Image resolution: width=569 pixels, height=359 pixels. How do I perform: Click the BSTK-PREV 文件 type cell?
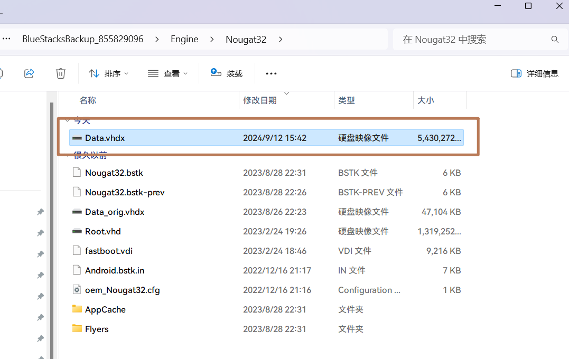tap(370, 192)
